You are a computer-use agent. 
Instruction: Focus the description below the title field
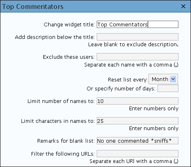[138, 37]
